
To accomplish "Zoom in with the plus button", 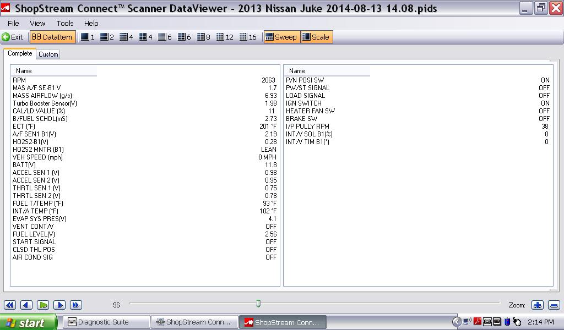I will click(538, 305).
